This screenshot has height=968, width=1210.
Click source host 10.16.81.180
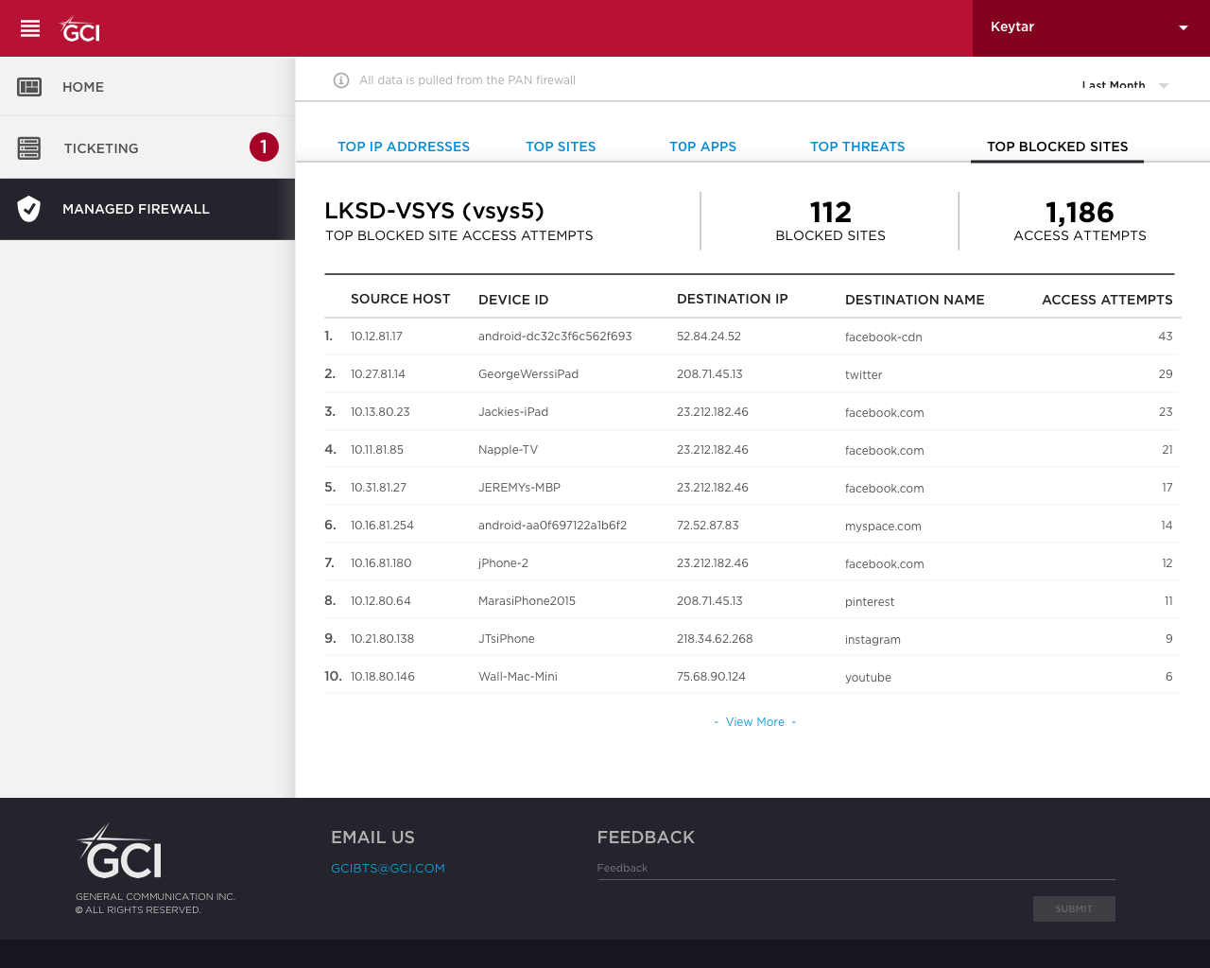[x=381, y=563]
